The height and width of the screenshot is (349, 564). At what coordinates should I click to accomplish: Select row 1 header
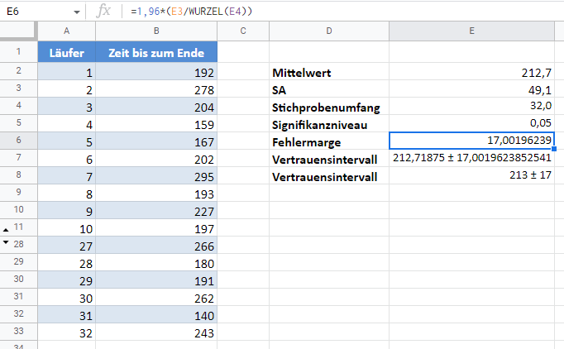coord(18,52)
